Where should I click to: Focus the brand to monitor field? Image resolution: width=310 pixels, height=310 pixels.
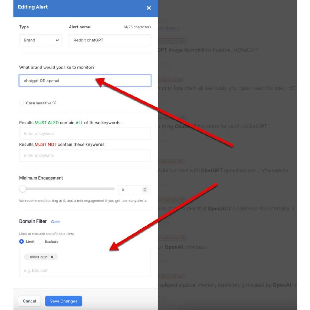coord(85,81)
